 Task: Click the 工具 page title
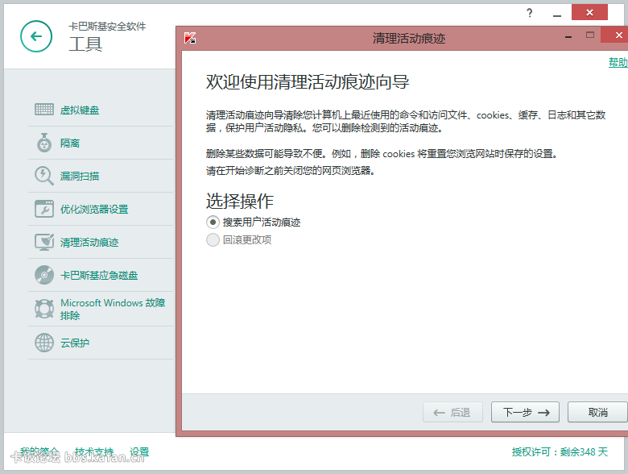[85, 44]
